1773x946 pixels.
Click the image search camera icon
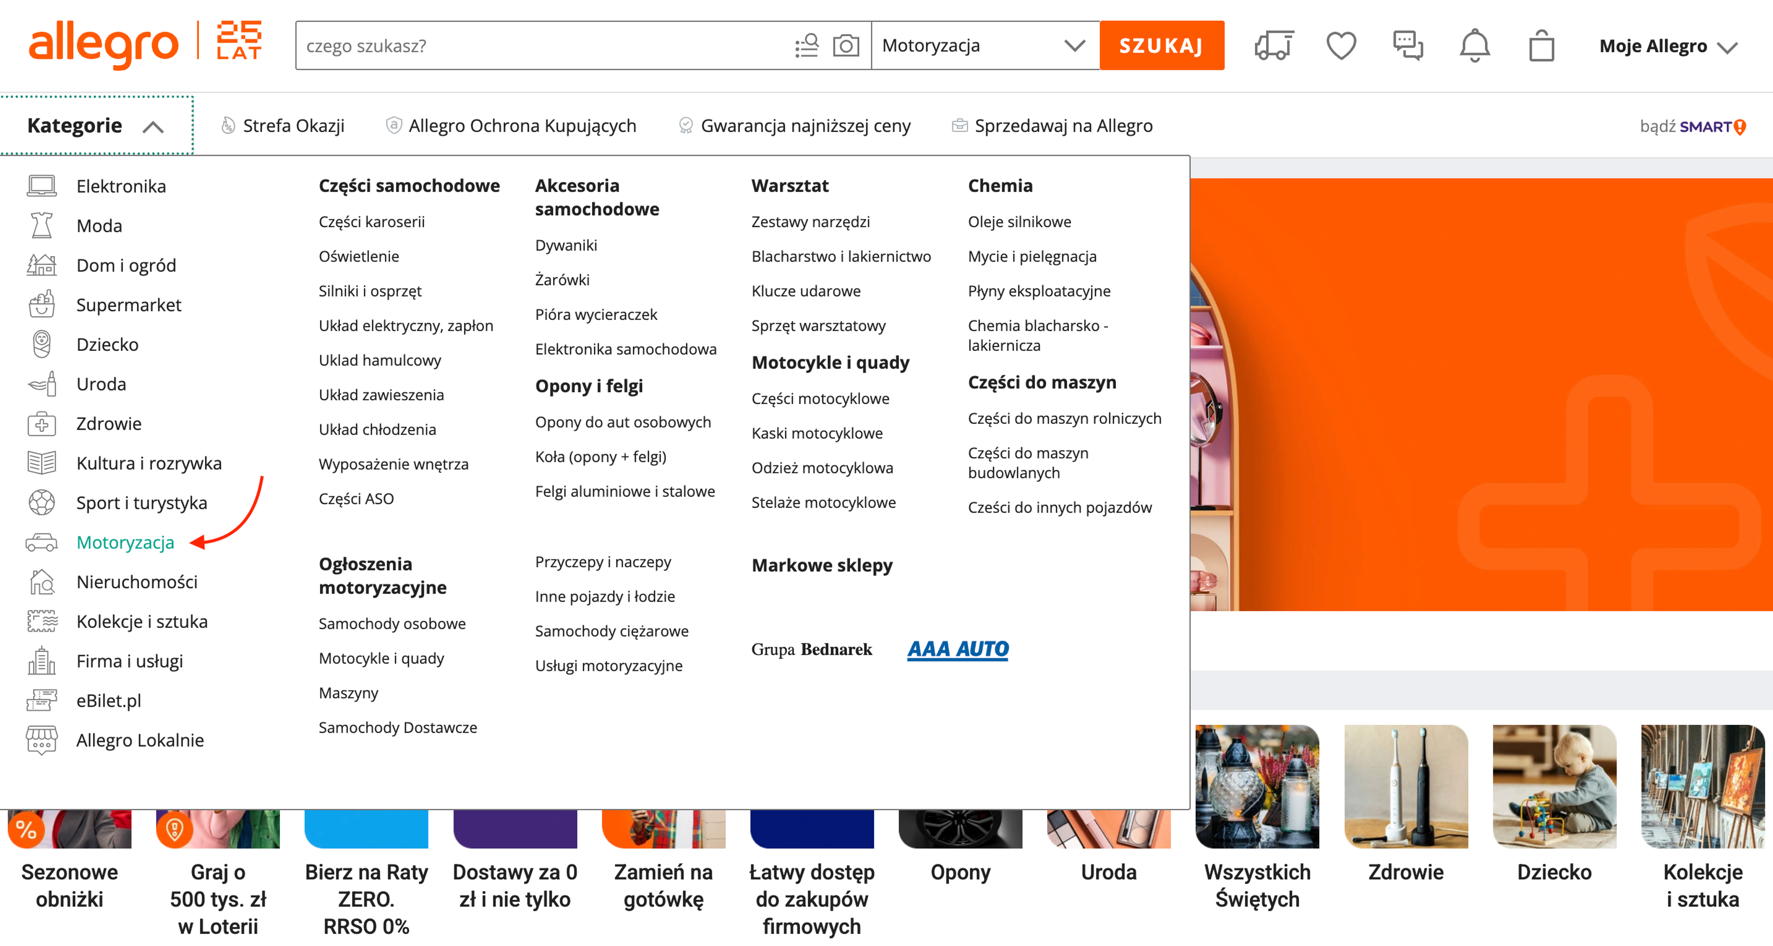click(x=845, y=46)
